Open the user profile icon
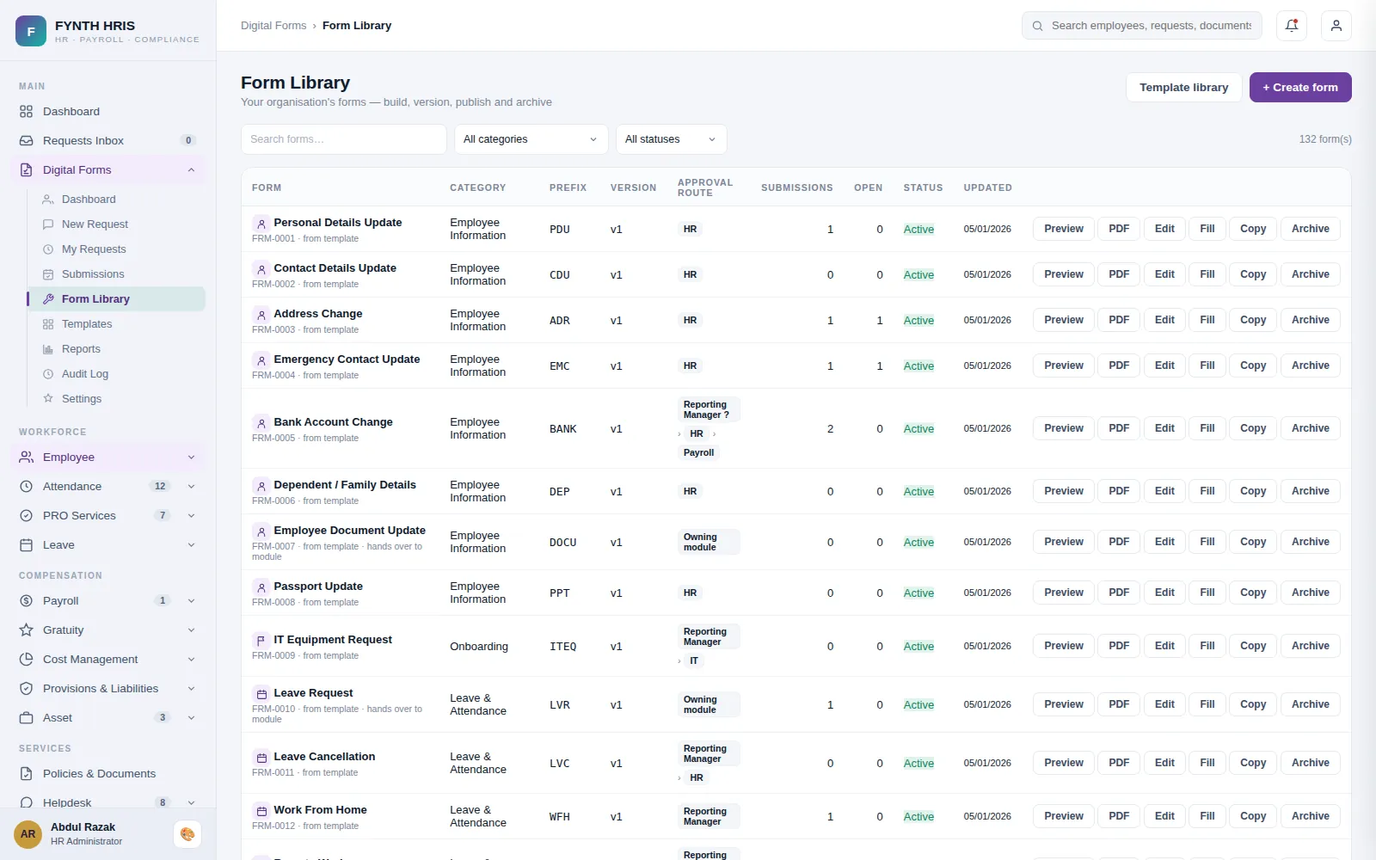 [1336, 26]
